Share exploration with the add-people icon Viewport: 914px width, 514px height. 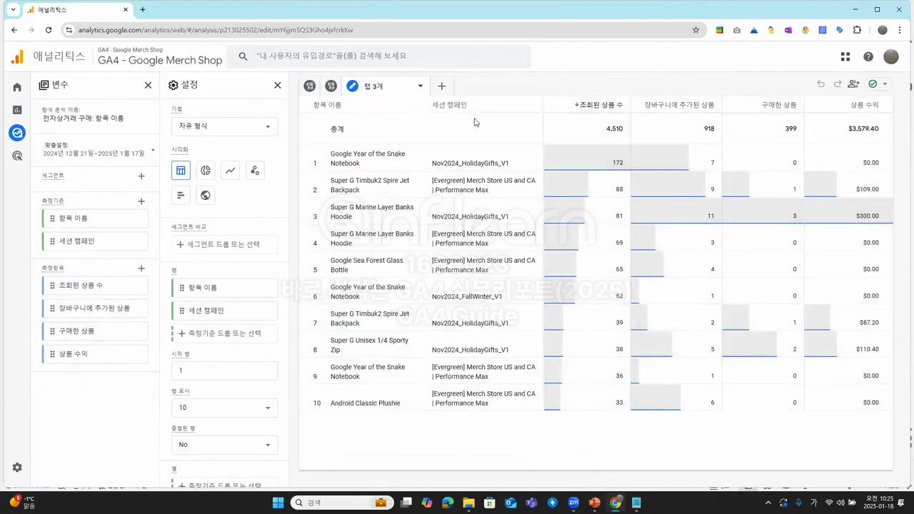(854, 84)
